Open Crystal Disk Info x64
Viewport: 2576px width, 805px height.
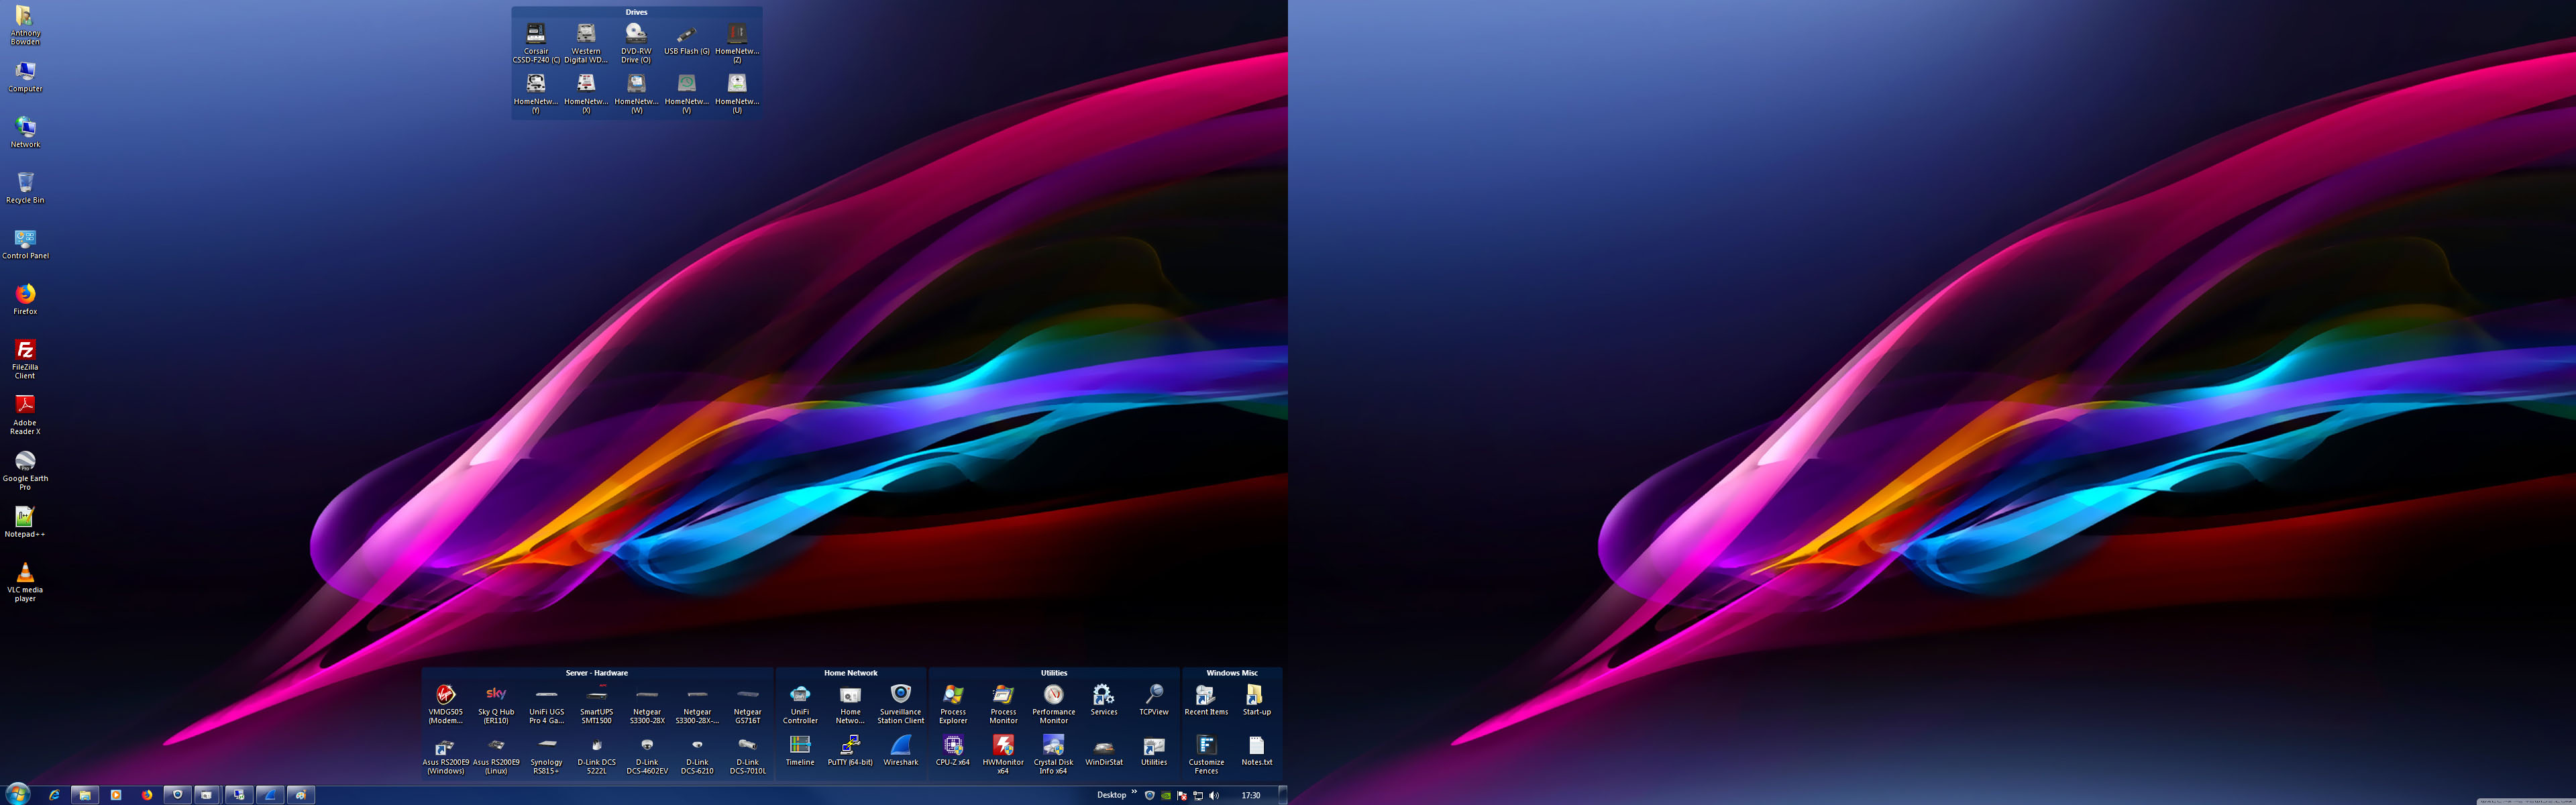pos(1053,746)
